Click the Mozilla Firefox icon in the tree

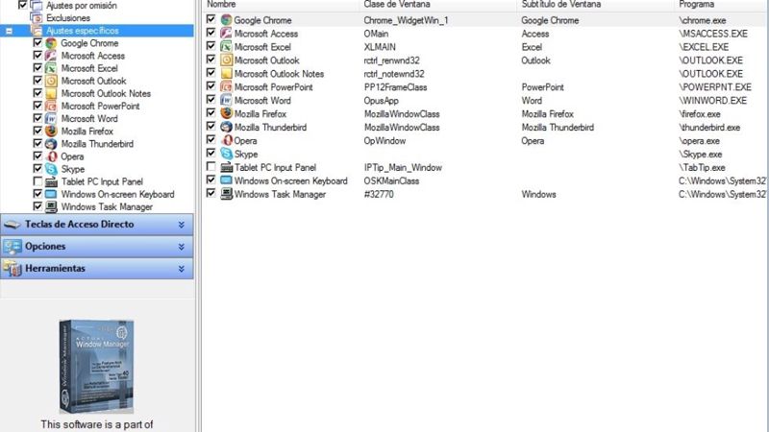51,132
